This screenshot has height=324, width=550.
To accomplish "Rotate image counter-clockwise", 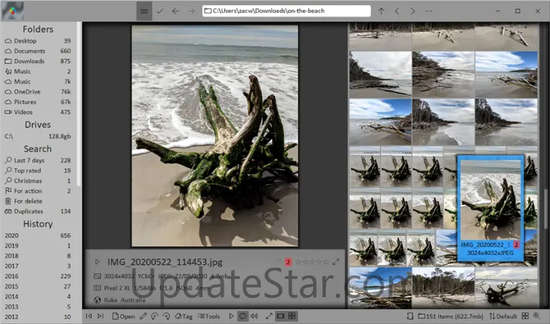I will click(x=154, y=316).
